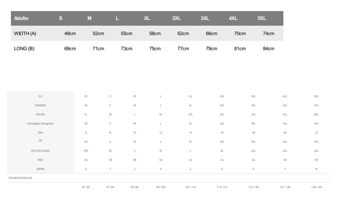Image resolution: width=344 pixels, height=204 pixels.
Task: Click the XXS size in DEUTSCHLAND row
Action: pos(86,151)
